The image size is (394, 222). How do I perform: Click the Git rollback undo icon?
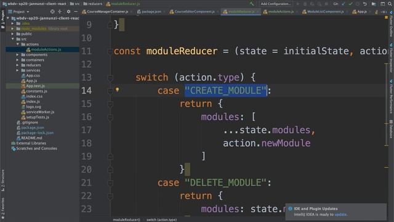pos(365,4)
